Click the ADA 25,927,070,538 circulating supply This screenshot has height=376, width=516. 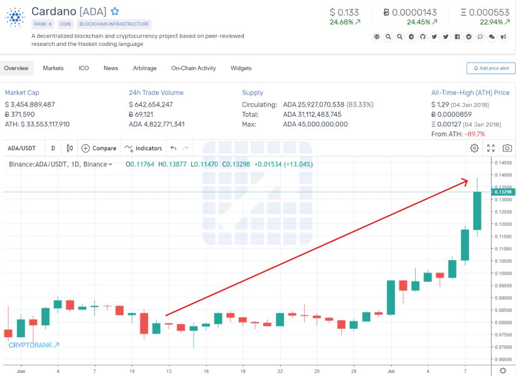(x=313, y=104)
